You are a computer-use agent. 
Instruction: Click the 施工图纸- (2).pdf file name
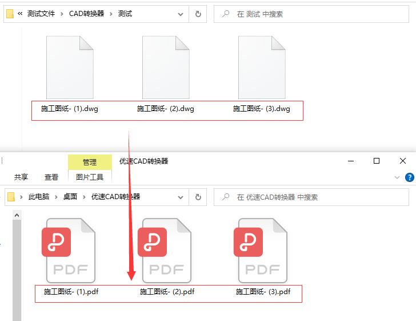click(x=167, y=292)
